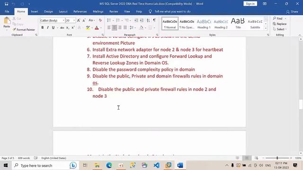
Task: Switch to Read Mode view
Action: (x=238, y=158)
